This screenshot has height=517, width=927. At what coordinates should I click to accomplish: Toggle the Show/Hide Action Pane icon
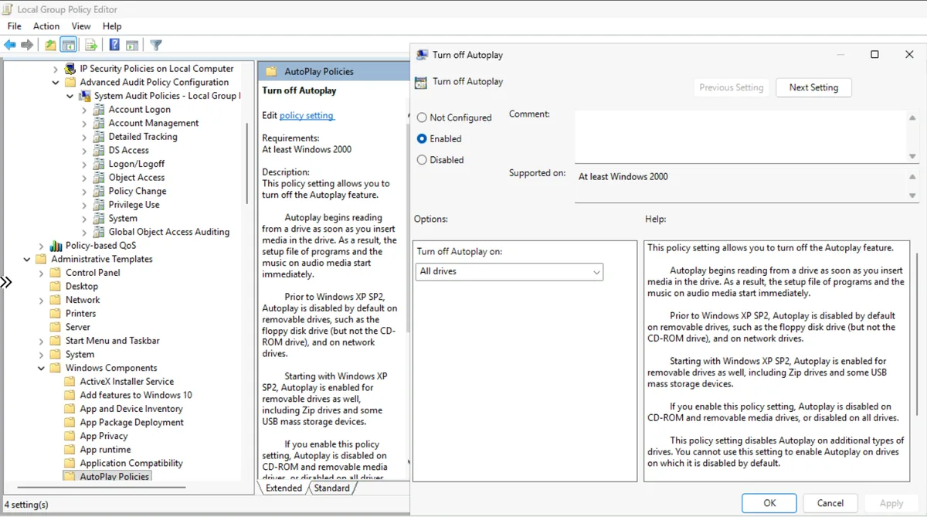click(132, 45)
